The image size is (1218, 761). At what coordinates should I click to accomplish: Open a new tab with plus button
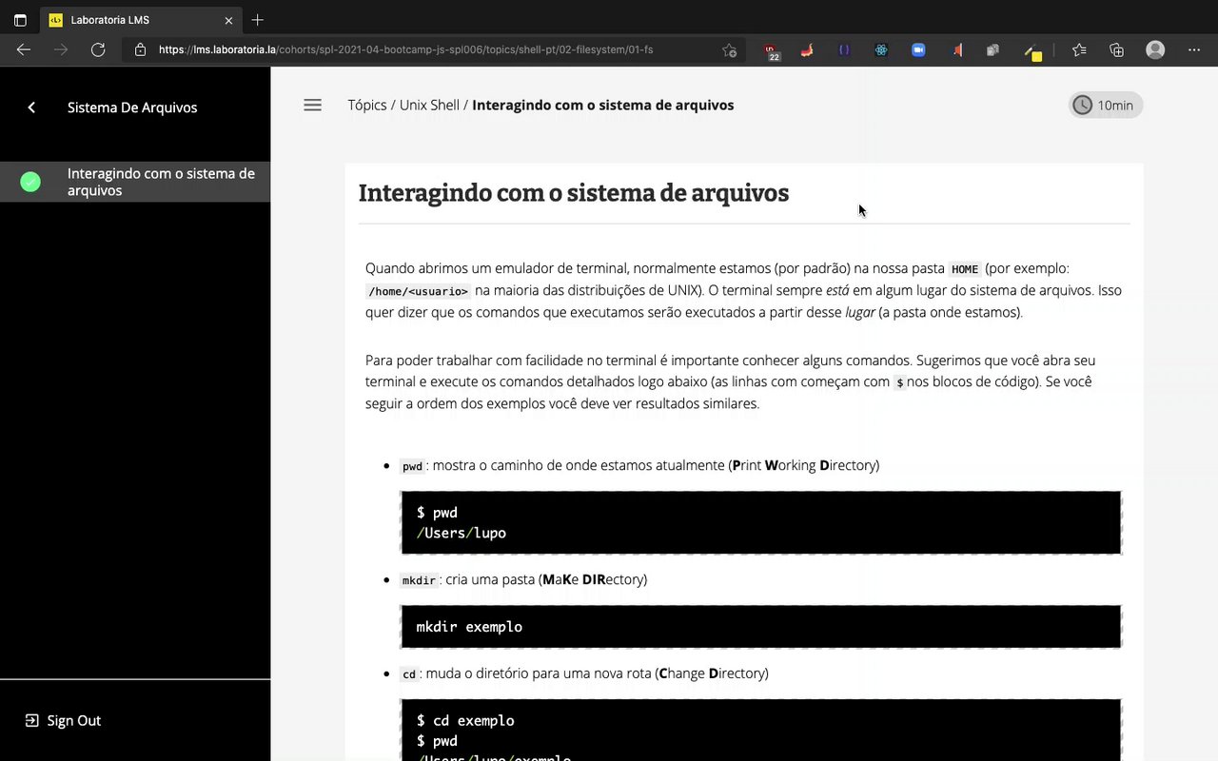click(x=258, y=19)
